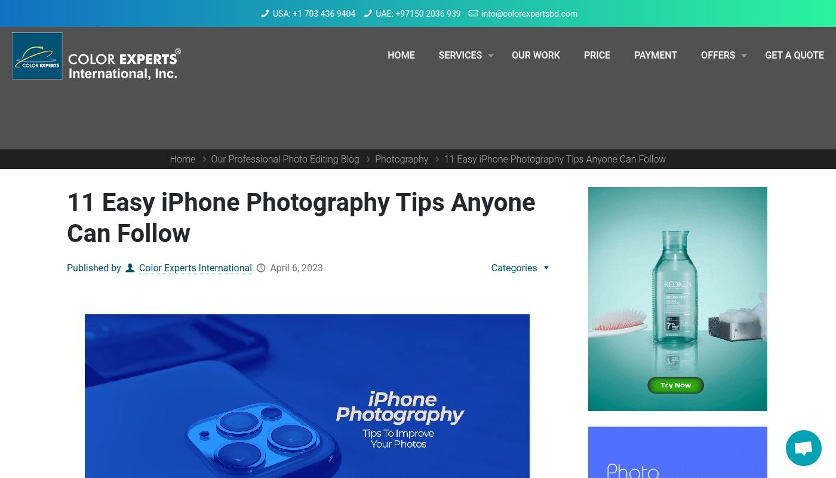Click the Try Now button on ad
The image size is (836, 478).
[x=676, y=385]
